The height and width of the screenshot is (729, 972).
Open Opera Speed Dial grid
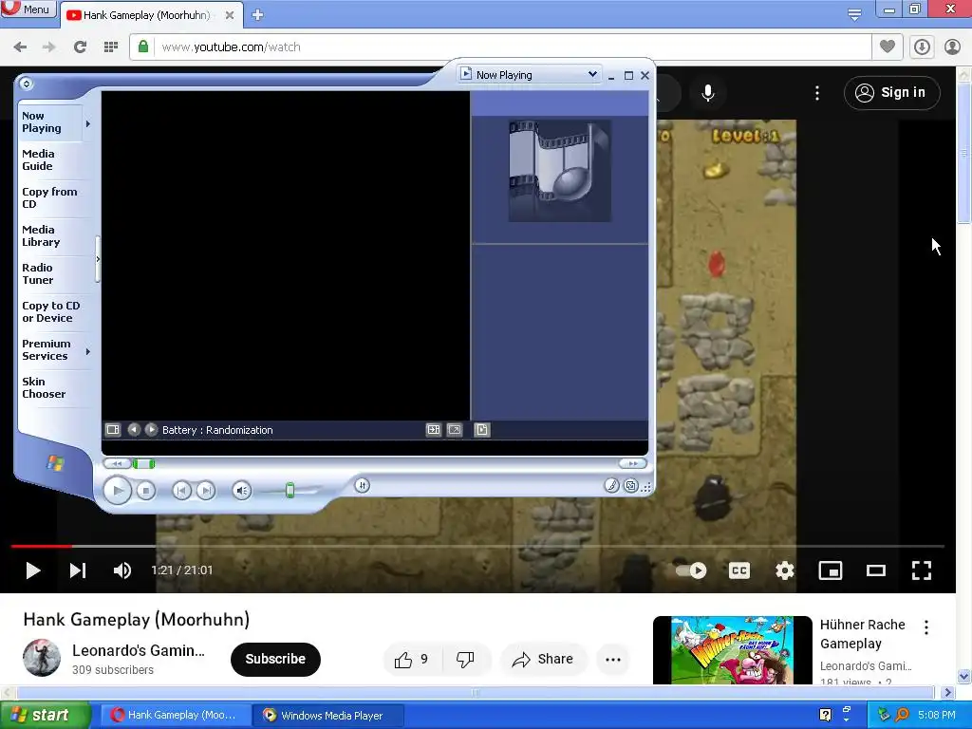[x=111, y=47]
